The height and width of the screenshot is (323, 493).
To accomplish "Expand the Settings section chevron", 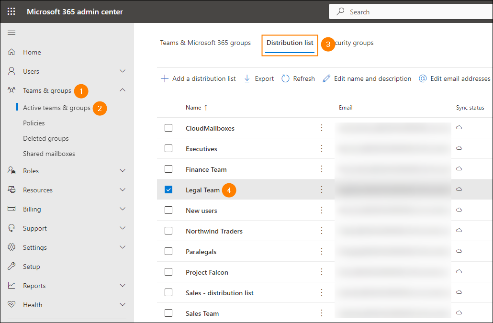I will (123, 247).
